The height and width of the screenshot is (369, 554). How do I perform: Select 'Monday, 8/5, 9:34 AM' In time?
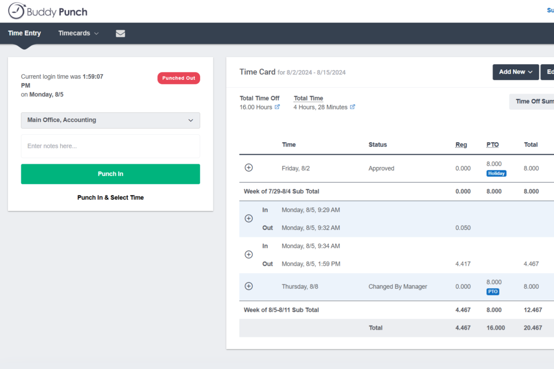[x=311, y=246]
